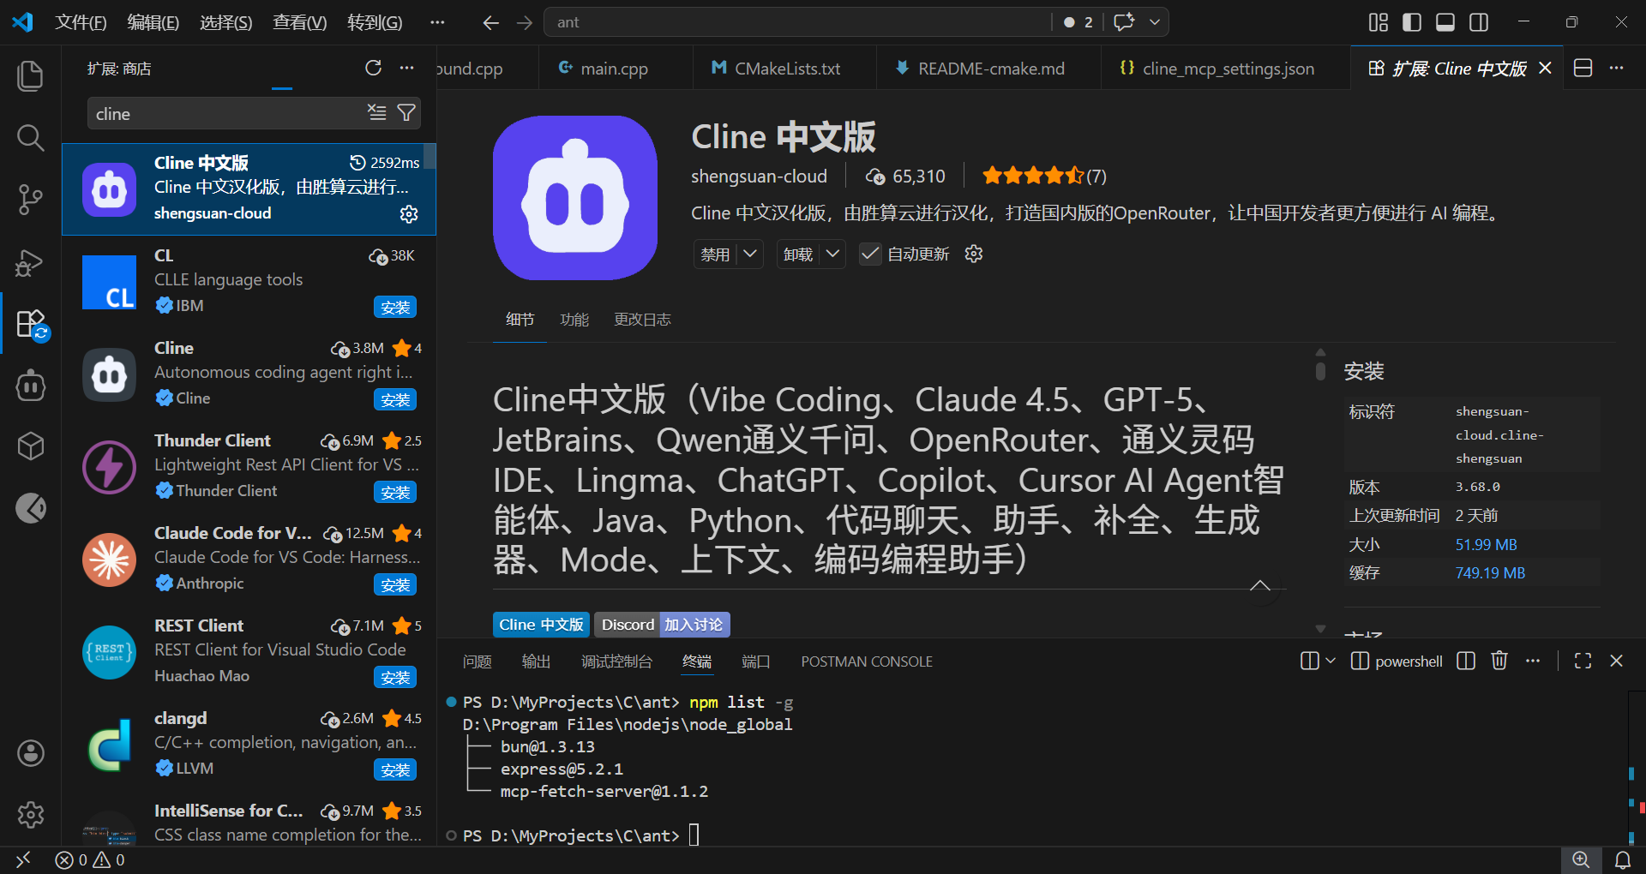Open the more menus ellipsis in title bar
This screenshot has height=874, width=1646.
[437, 22]
